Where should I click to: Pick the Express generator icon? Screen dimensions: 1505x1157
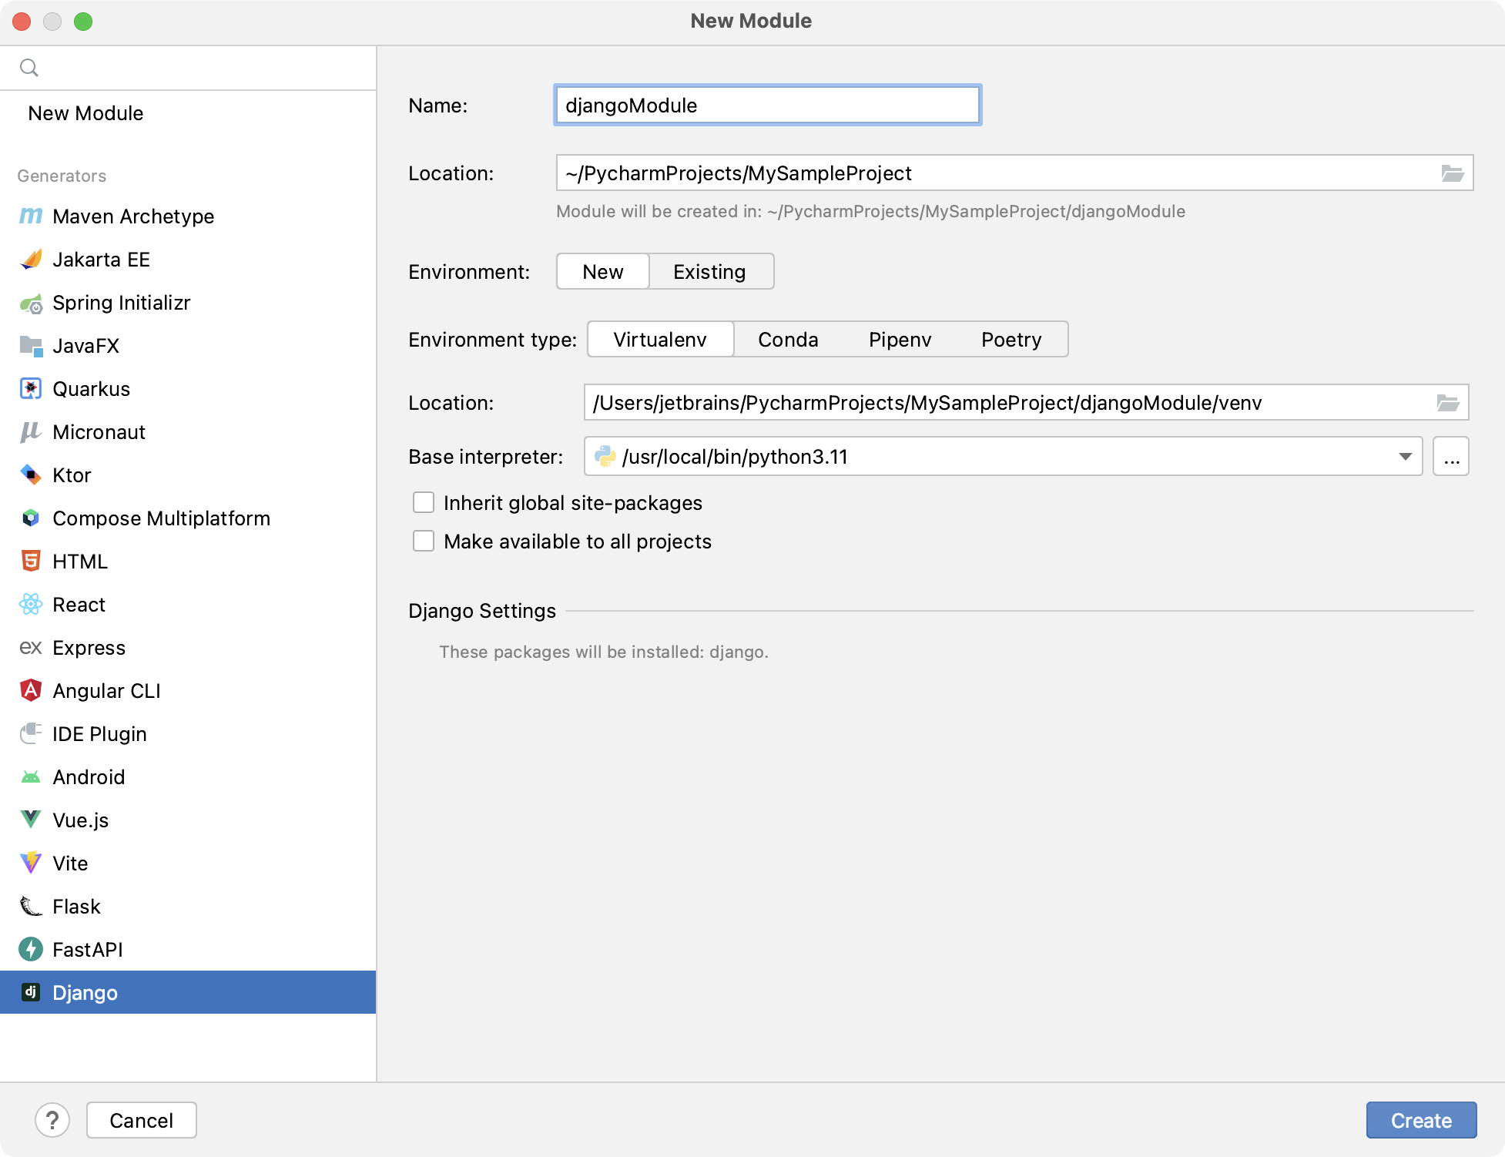tap(31, 648)
